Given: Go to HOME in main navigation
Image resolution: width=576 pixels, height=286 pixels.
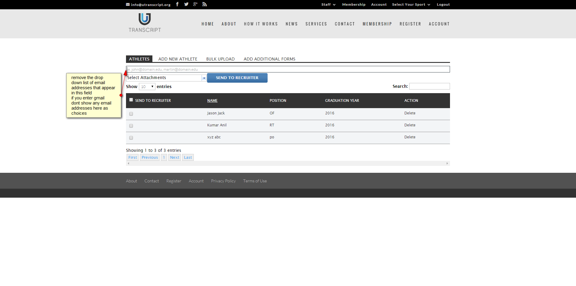Looking at the screenshot, I should [208, 24].
